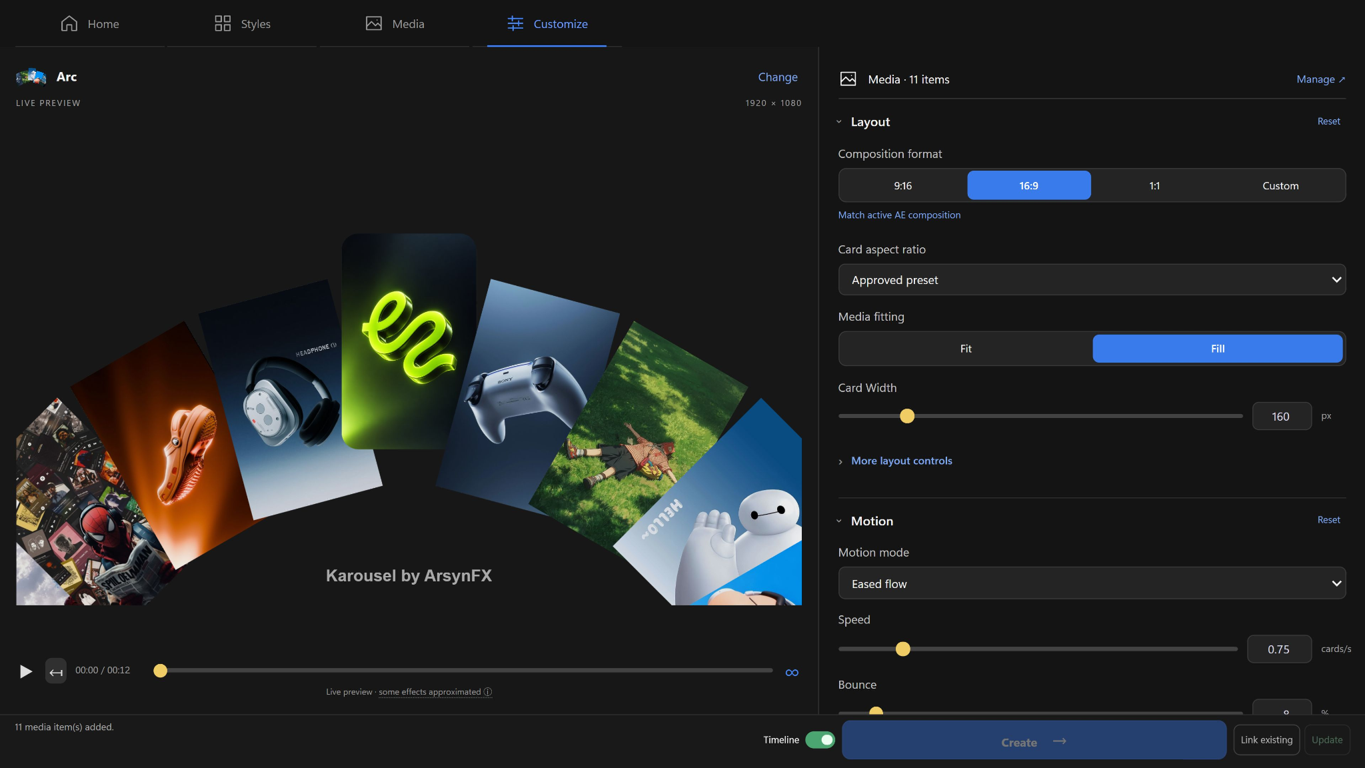This screenshot has width=1365, height=768.
Task: Toggle the infinity loop icon
Action: tap(792, 673)
